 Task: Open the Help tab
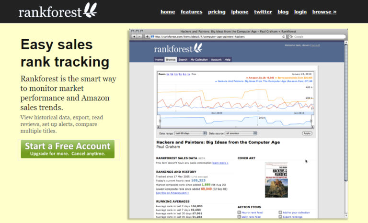click(x=228, y=59)
